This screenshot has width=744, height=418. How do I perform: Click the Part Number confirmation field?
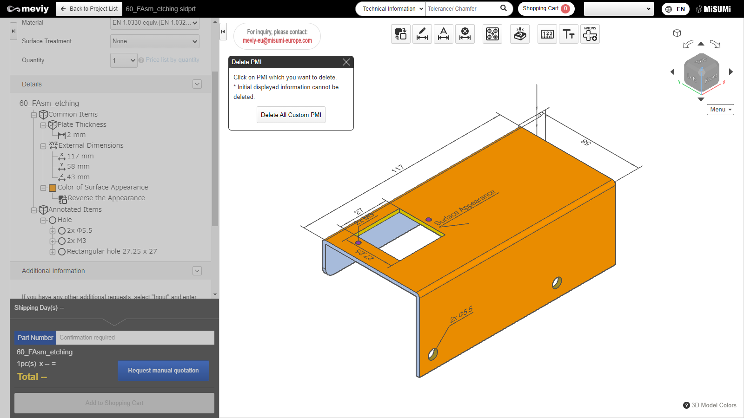pos(135,338)
